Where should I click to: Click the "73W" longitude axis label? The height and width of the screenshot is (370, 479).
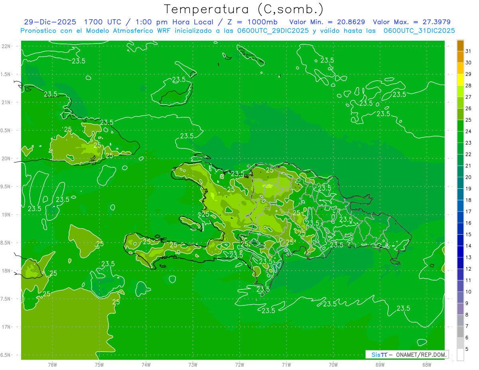pyautogui.click(x=193, y=365)
